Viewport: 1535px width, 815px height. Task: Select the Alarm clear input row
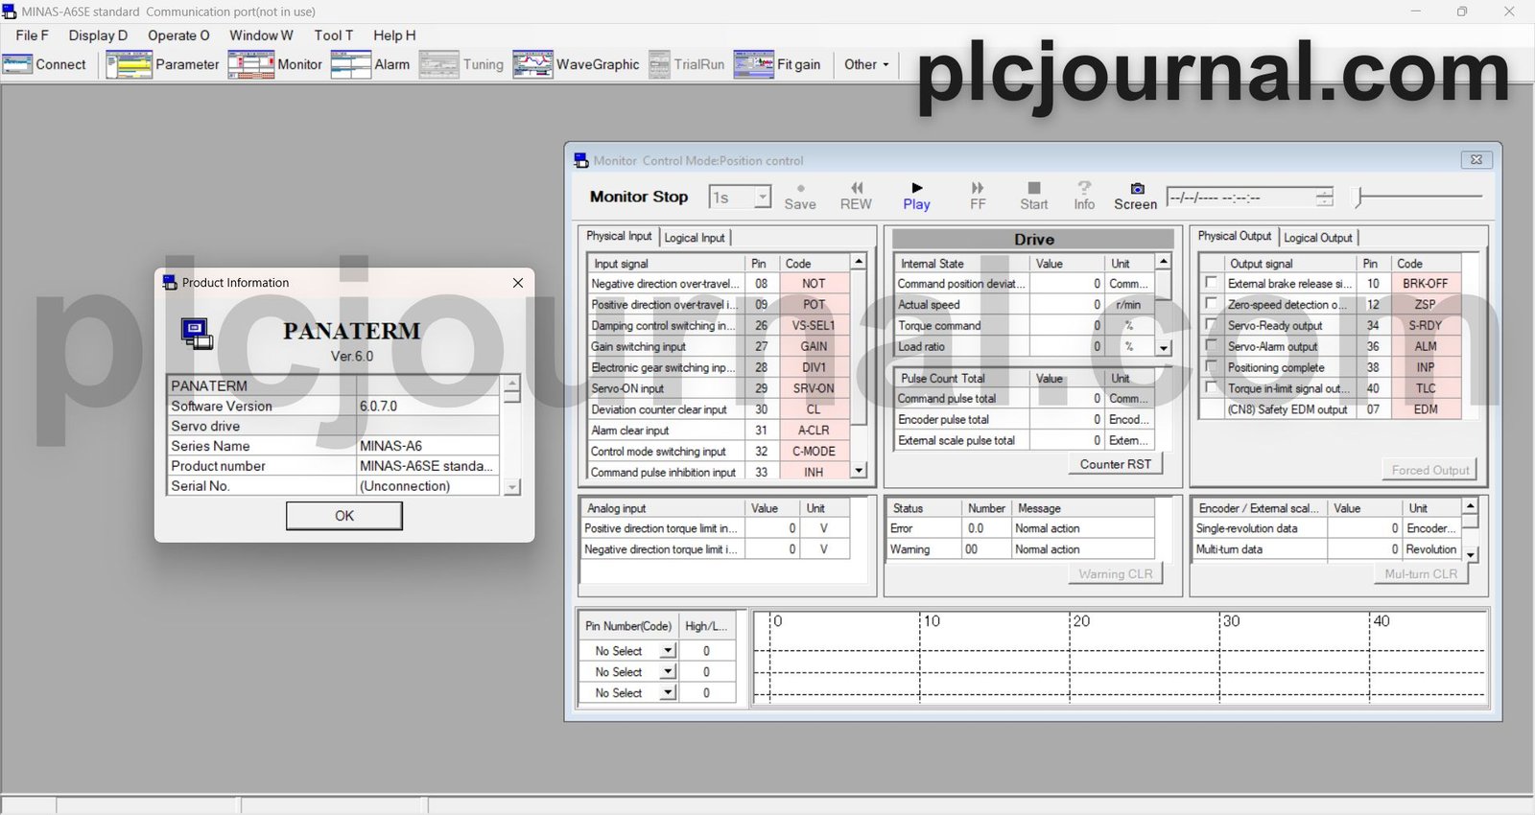[718, 431]
